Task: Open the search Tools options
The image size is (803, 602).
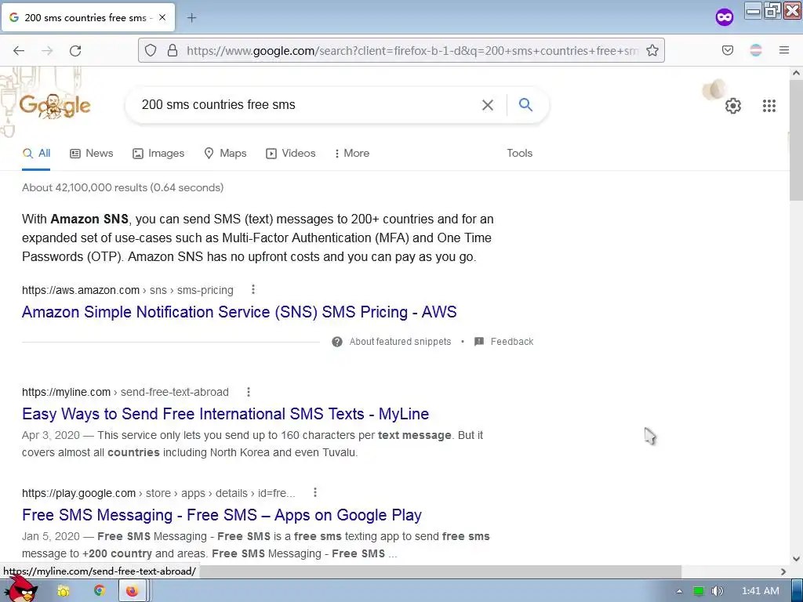Action: (519, 153)
